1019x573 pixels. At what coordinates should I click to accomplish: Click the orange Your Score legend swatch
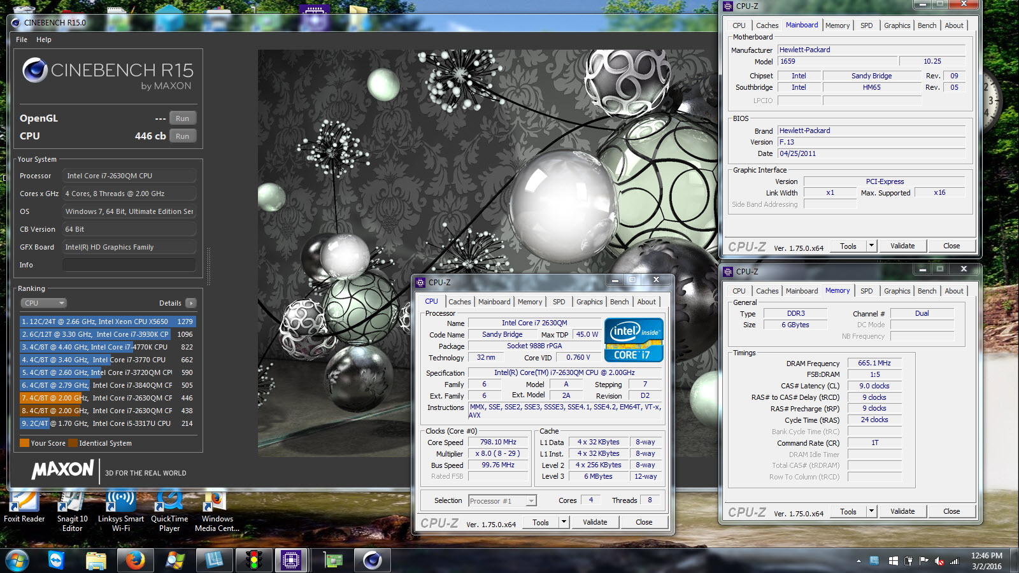(24, 443)
